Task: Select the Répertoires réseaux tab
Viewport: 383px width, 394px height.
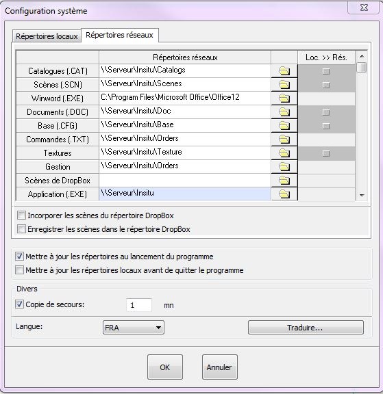Action: coord(119,35)
